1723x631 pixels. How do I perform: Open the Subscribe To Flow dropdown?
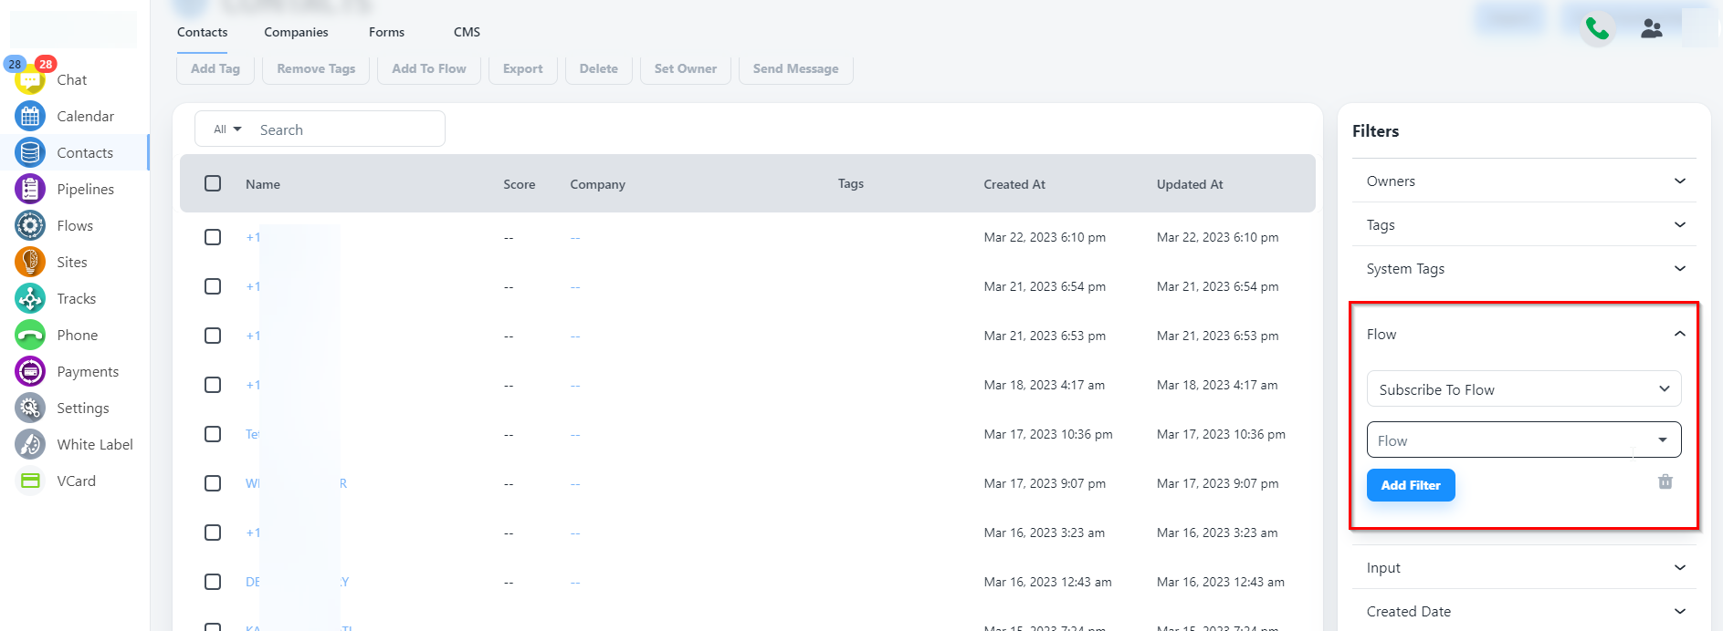pos(1523,389)
